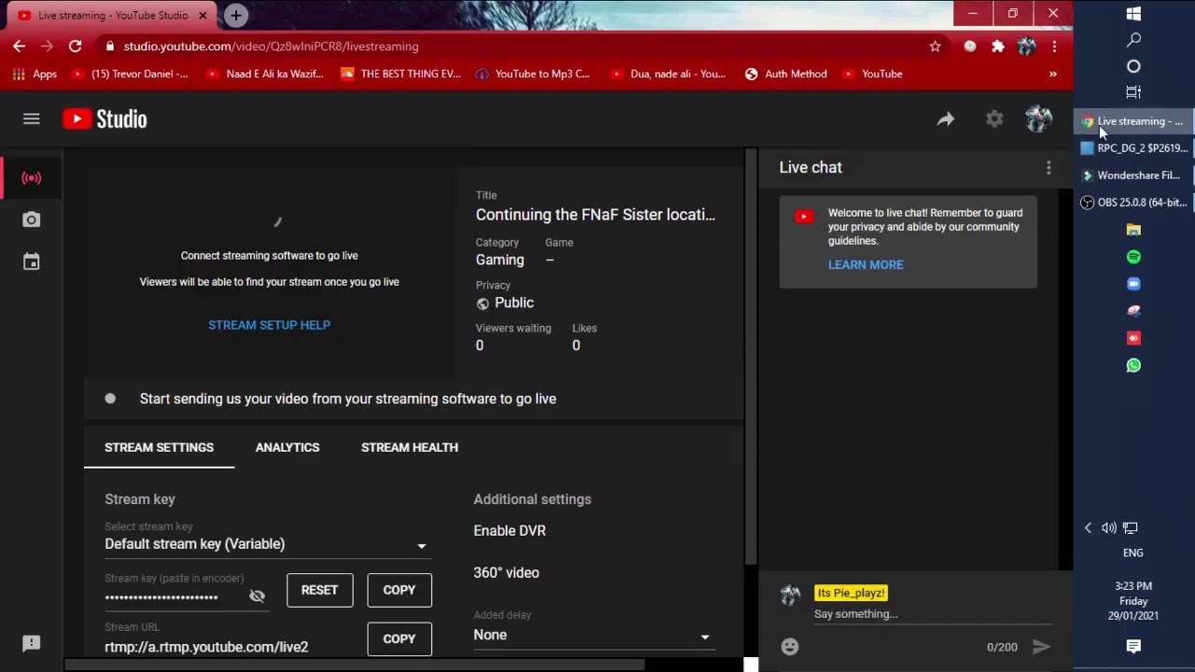Switch to Wondershare Filmora in taskbar
Screen dimensions: 1195x672
coord(1133,175)
